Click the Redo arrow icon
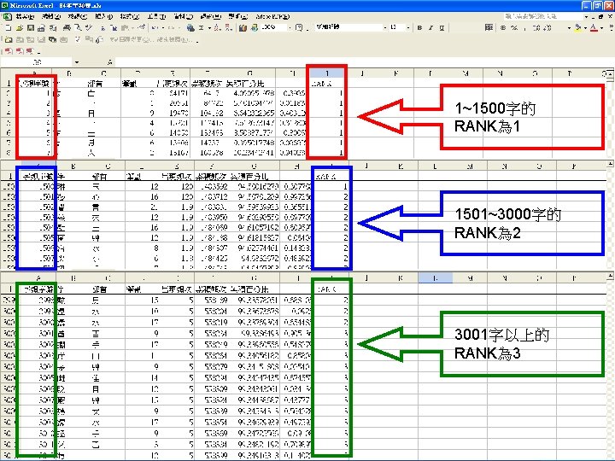Image resolution: width=615 pixels, height=461 pixels. [171, 28]
